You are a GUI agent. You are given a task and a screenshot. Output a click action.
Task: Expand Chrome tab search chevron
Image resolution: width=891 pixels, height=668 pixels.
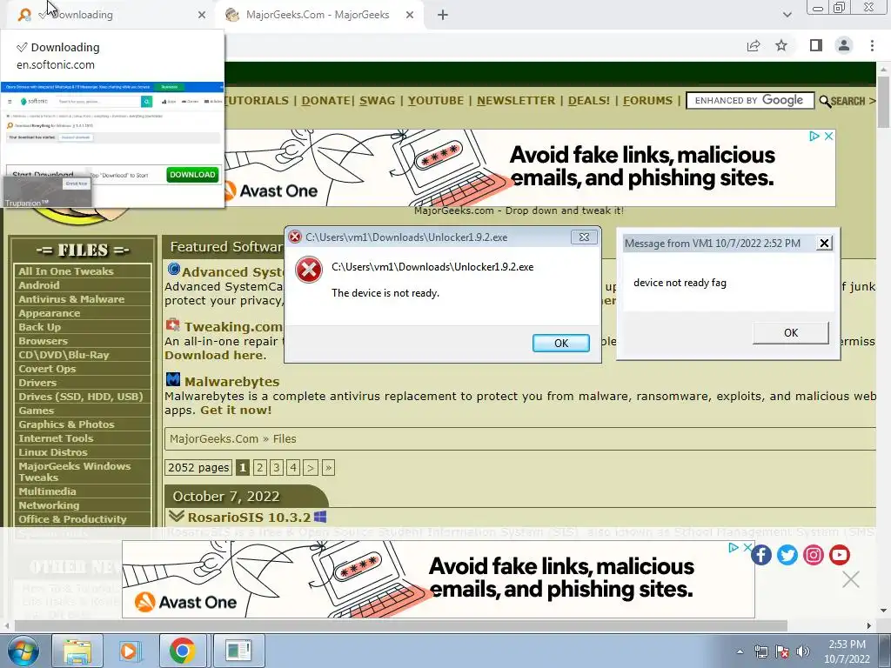[787, 15]
